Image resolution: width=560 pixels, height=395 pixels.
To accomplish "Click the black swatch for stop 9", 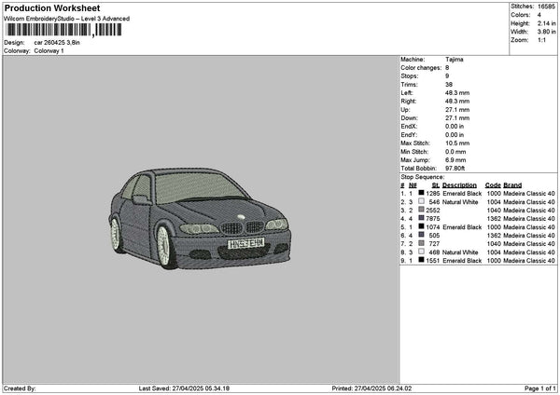I will 422,260.
